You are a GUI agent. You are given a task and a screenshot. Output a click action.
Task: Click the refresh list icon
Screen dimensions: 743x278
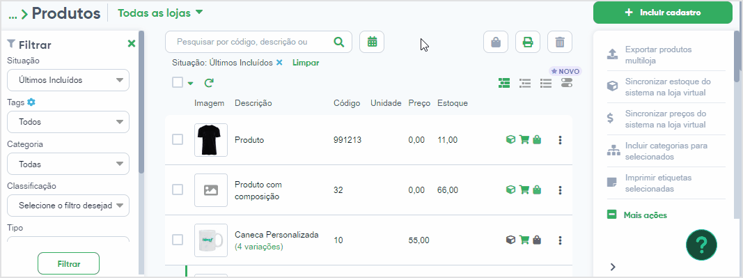209,83
